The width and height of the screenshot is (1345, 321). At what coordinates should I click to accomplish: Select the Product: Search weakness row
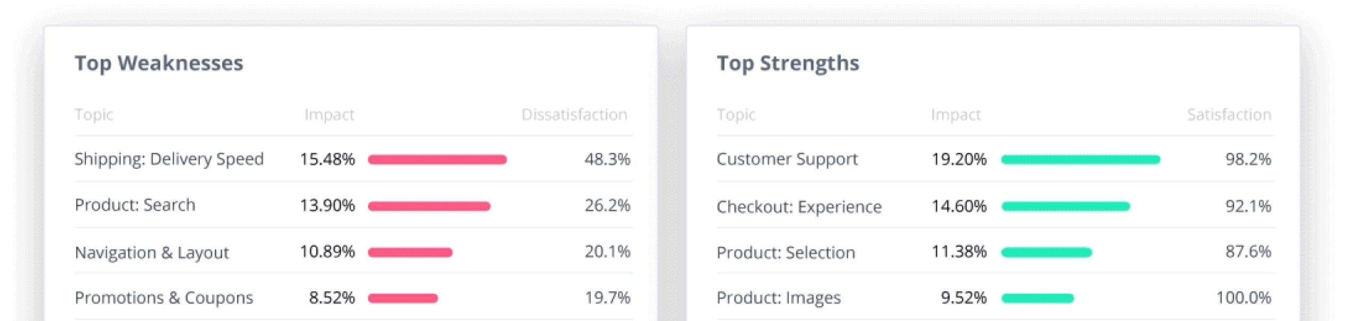pos(135,205)
